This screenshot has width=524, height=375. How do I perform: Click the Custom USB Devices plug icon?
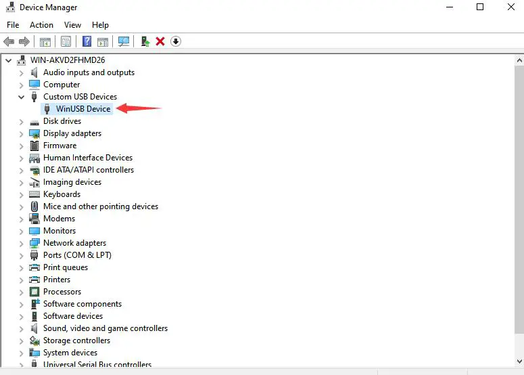click(34, 97)
